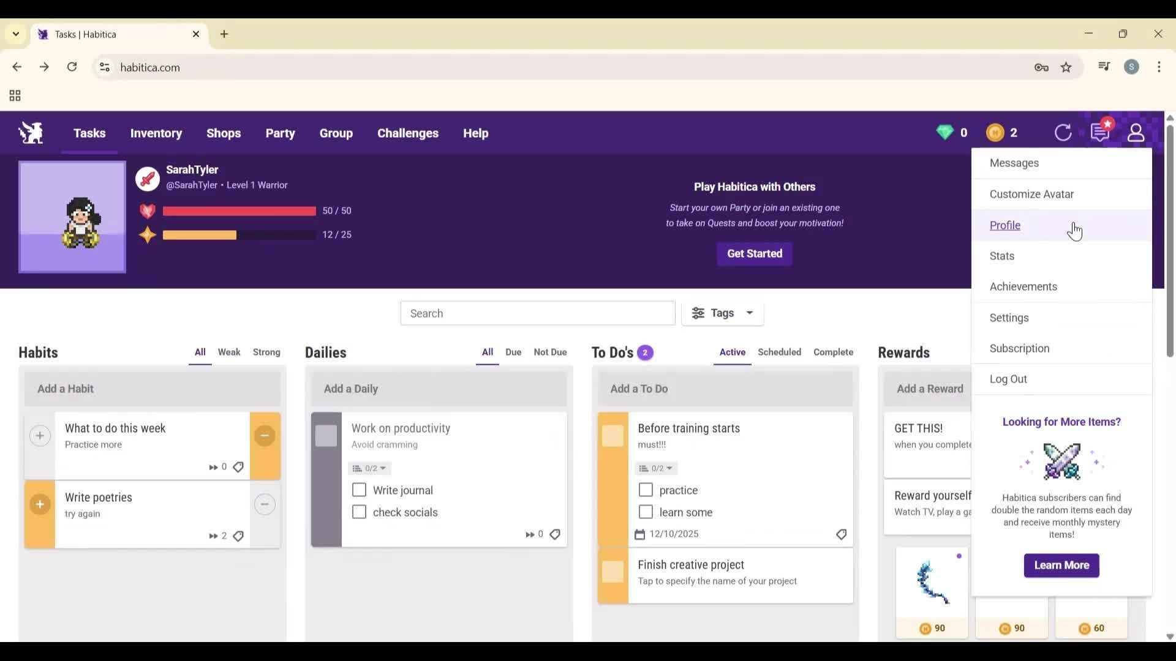Click the tag icon on Write poetries
Image resolution: width=1176 pixels, height=661 pixels.
point(238,536)
